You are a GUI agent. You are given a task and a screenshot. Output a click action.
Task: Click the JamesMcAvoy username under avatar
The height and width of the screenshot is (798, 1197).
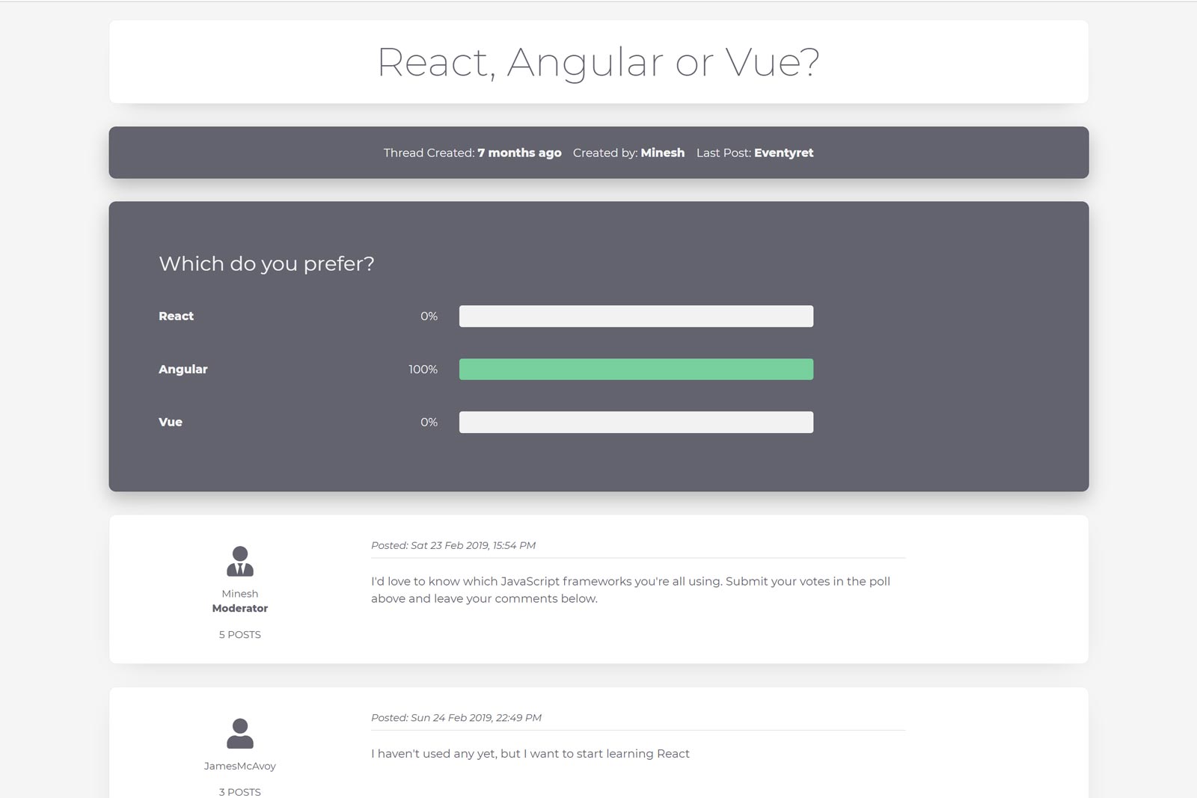point(239,766)
